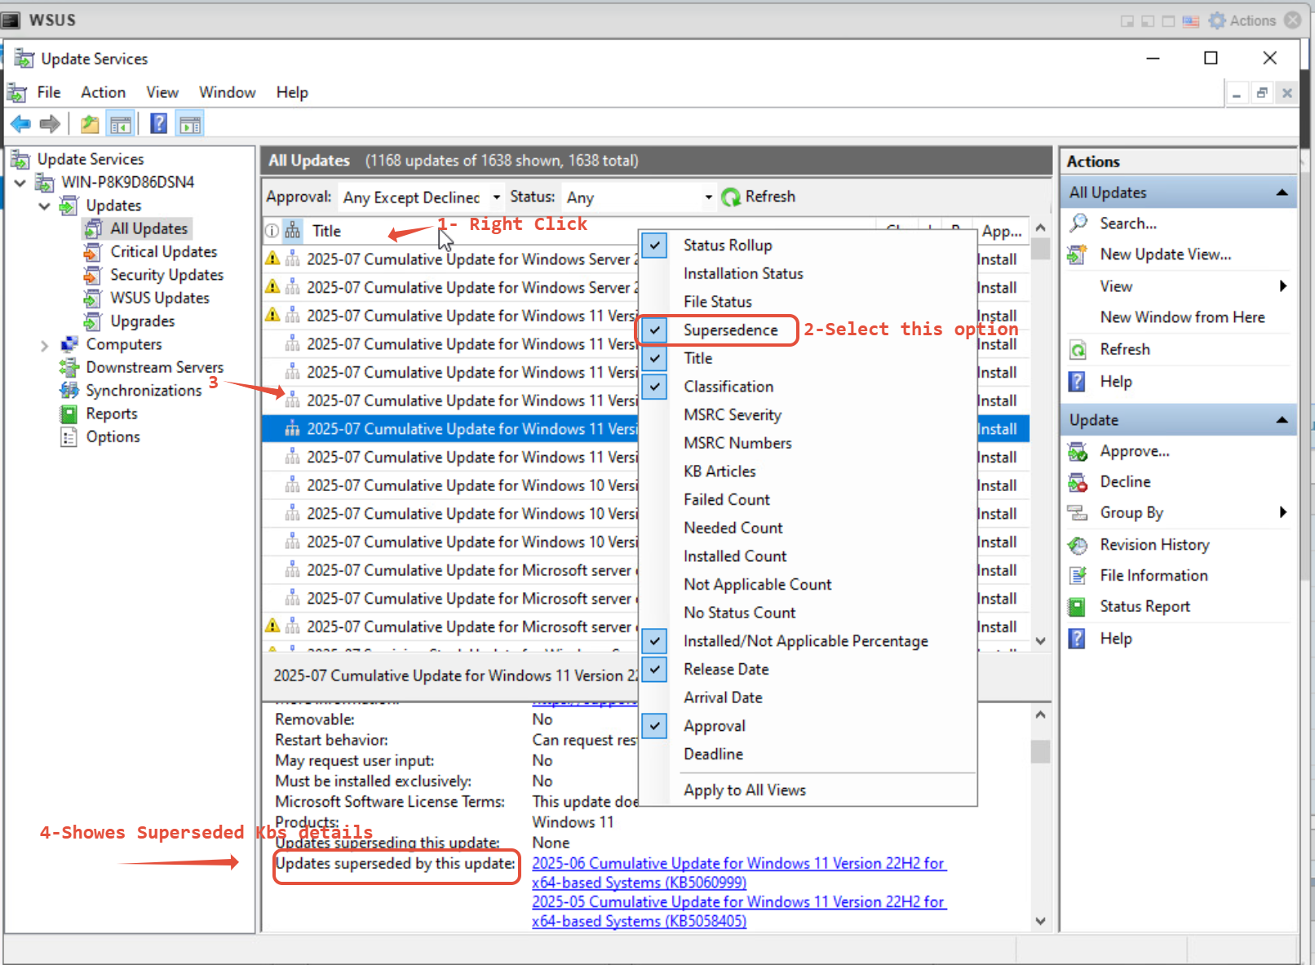Viewport: 1315px width, 965px height.
Task: Click Help icon under All Updates section
Action: tap(1078, 382)
